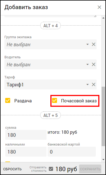Focus the наличными input field

click(x=26, y=152)
